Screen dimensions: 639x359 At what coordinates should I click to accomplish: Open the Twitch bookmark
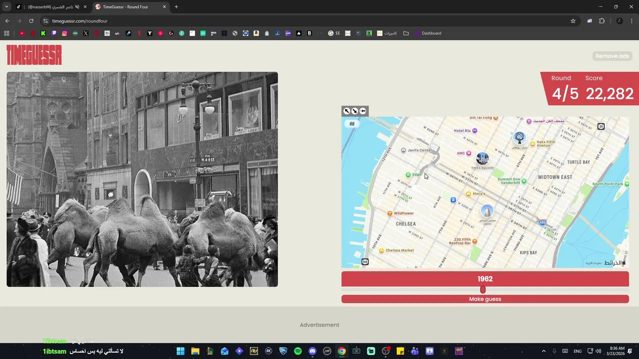tap(54, 33)
